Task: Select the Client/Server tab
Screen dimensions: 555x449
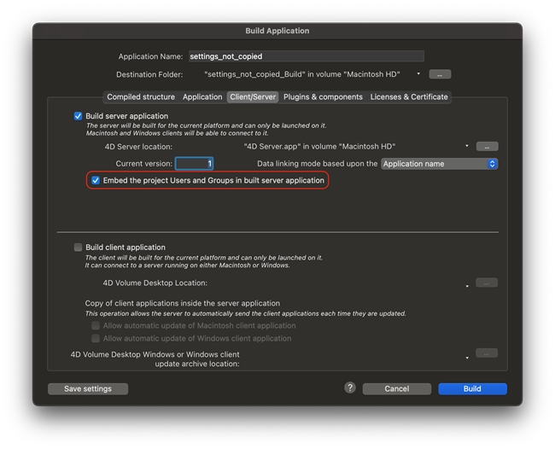Action: pos(253,96)
